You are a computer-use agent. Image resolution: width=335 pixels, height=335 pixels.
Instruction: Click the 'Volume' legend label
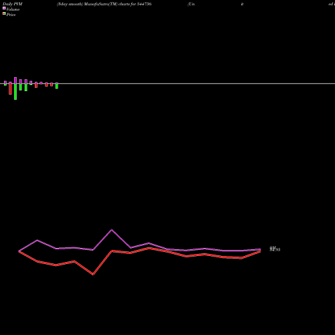[x=13, y=9]
